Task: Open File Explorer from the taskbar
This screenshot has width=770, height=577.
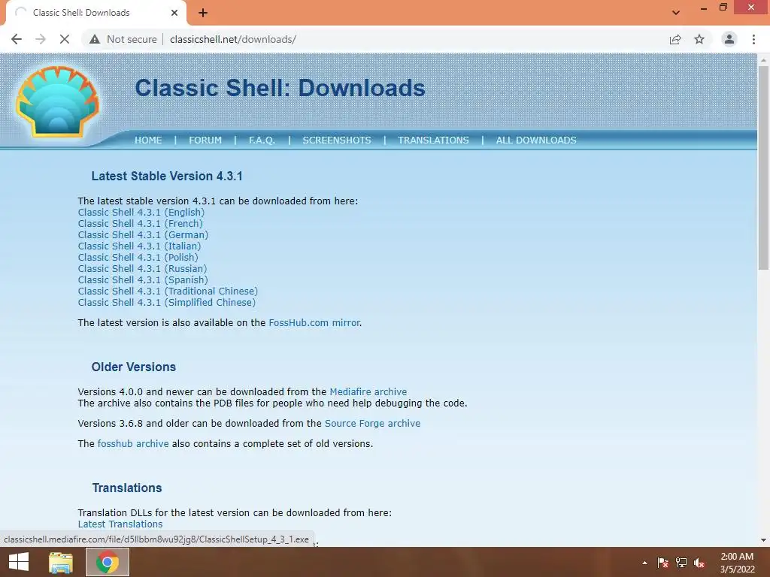Action: click(61, 562)
